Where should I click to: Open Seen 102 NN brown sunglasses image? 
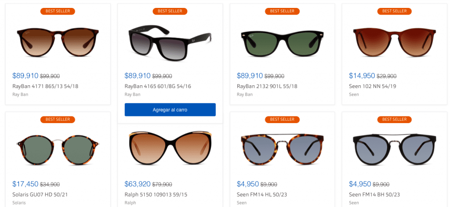click(394, 42)
